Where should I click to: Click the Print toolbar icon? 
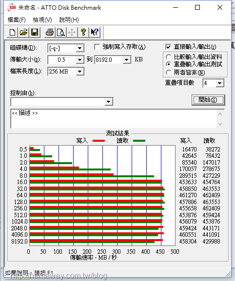point(50,33)
